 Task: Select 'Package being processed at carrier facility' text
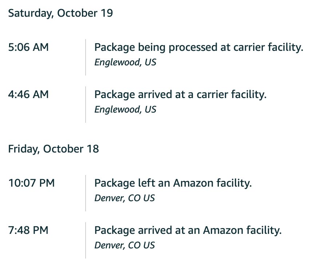point(199,47)
